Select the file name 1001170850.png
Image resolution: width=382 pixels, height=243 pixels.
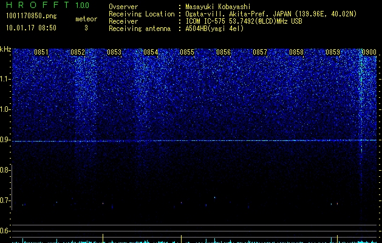tap(31, 16)
